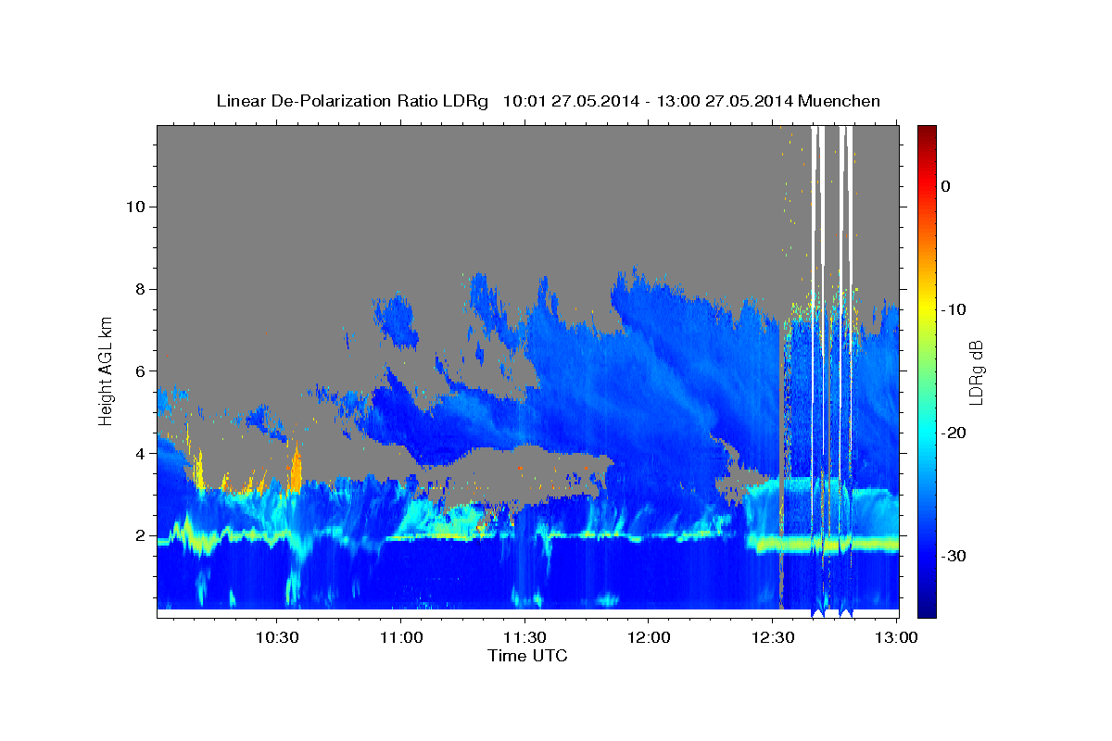Click the '13:00' time axis label
This screenshot has height=741, width=1112.
(x=896, y=637)
